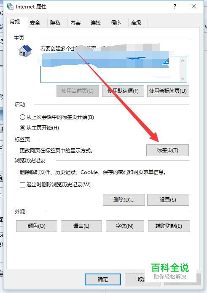Open the 颜色(O) appearance settings
207x293 pixels.
coord(37,226)
